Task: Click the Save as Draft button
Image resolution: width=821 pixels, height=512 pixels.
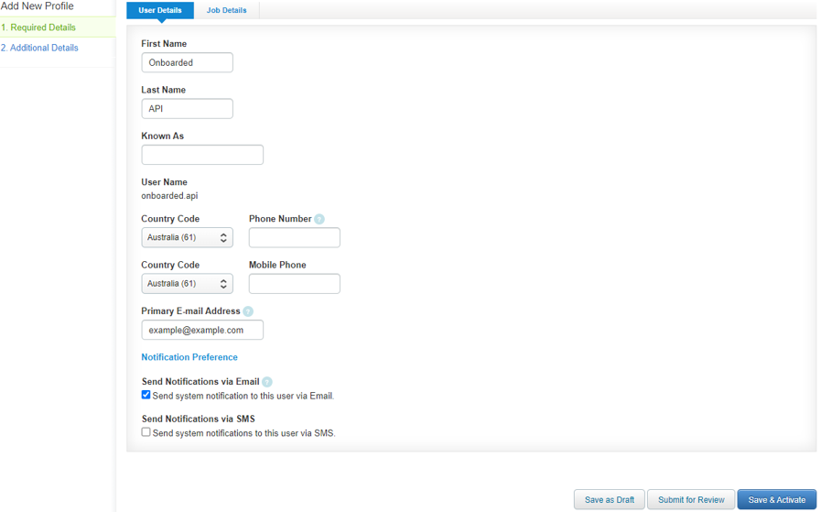Action: coord(610,499)
